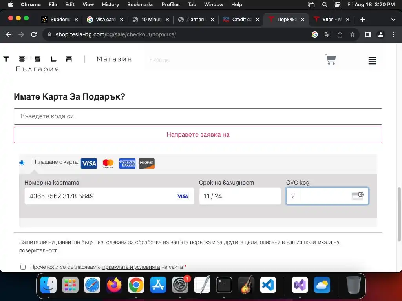The image size is (402, 301).
Task: Open macOS Spotlight search
Action: (x=325, y=5)
